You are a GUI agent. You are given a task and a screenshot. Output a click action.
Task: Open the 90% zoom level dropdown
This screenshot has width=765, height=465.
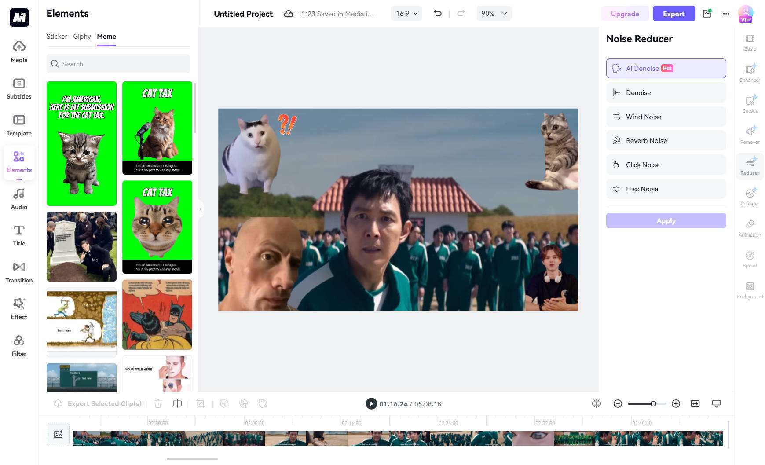(493, 13)
